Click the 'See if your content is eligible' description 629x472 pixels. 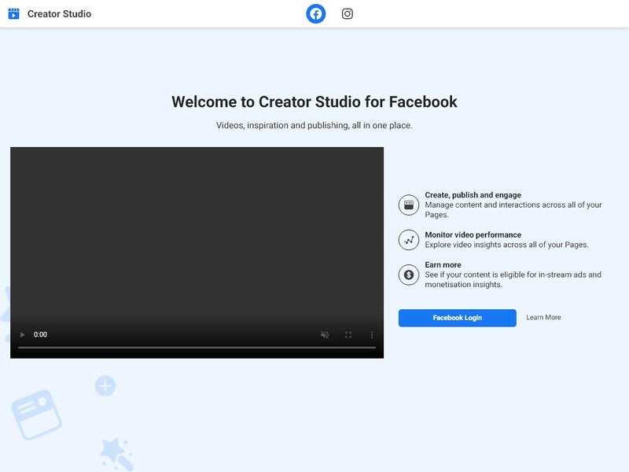(513, 279)
